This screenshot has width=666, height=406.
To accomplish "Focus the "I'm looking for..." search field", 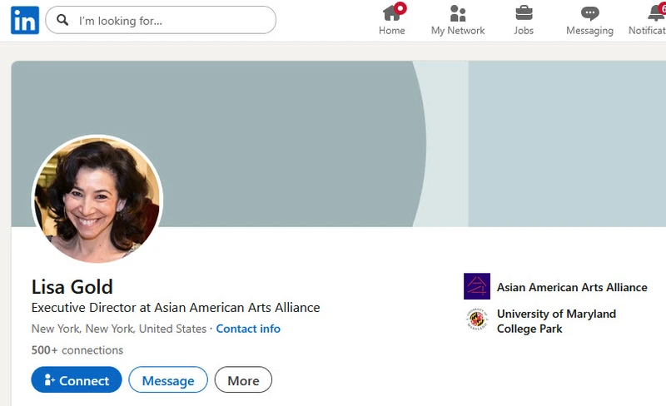I will tap(161, 20).
